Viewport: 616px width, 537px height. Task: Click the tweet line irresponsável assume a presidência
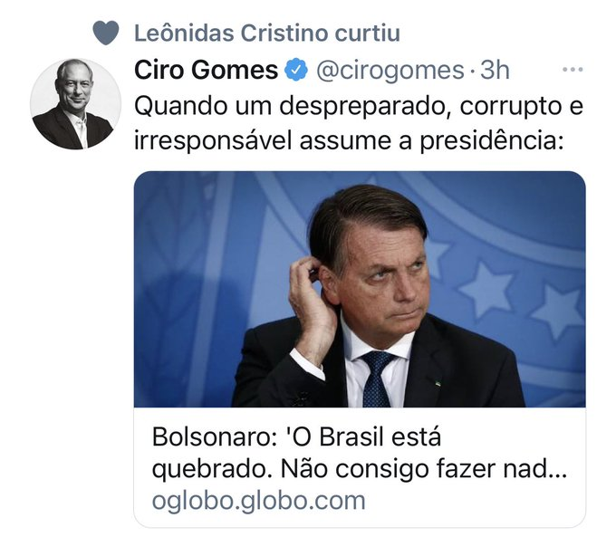[x=350, y=140]
